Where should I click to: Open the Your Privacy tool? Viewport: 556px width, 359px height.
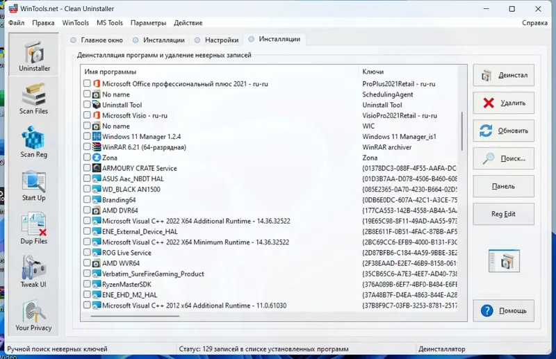33,315
